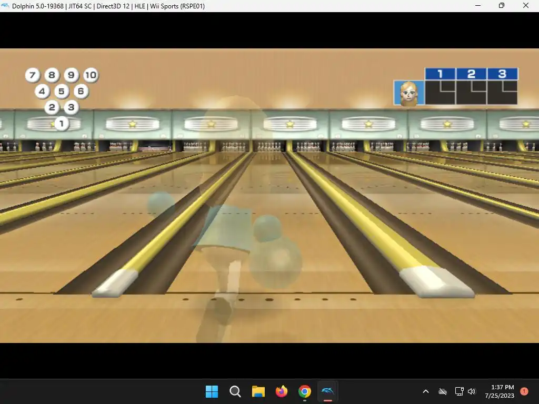
Task: Click pin indicator number 2
Action: (x=52, y=107)
